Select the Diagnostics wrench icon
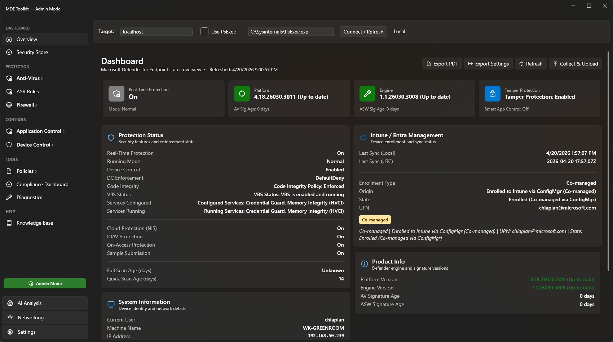613x342 pixels. (x=9, y=197)
